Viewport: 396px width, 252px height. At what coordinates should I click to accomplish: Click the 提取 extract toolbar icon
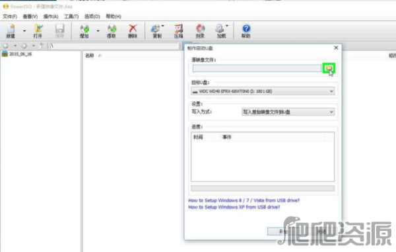coord(112,31)
